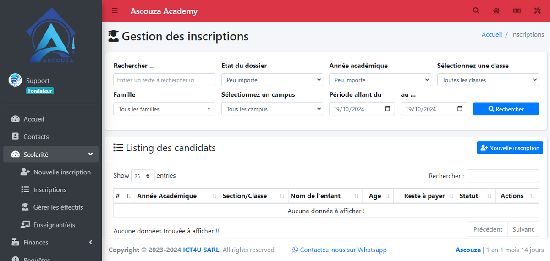Click the icon beside the tools icon
This screenshot has height=261, width=550.
(517, 11)
